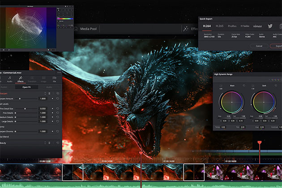Select the lava cave clip in timeline
The height and width of the screenshot is (188, 282).
click(x=31, y=172)
